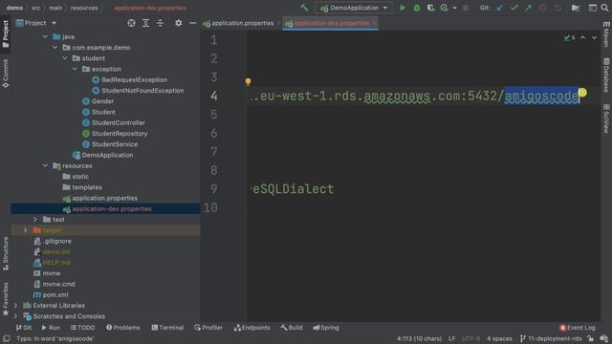The width and height of the screenshot is (612, 344).
Task: Open the SciView tool window
Action: pyautogui.click(x=606, y=118)
